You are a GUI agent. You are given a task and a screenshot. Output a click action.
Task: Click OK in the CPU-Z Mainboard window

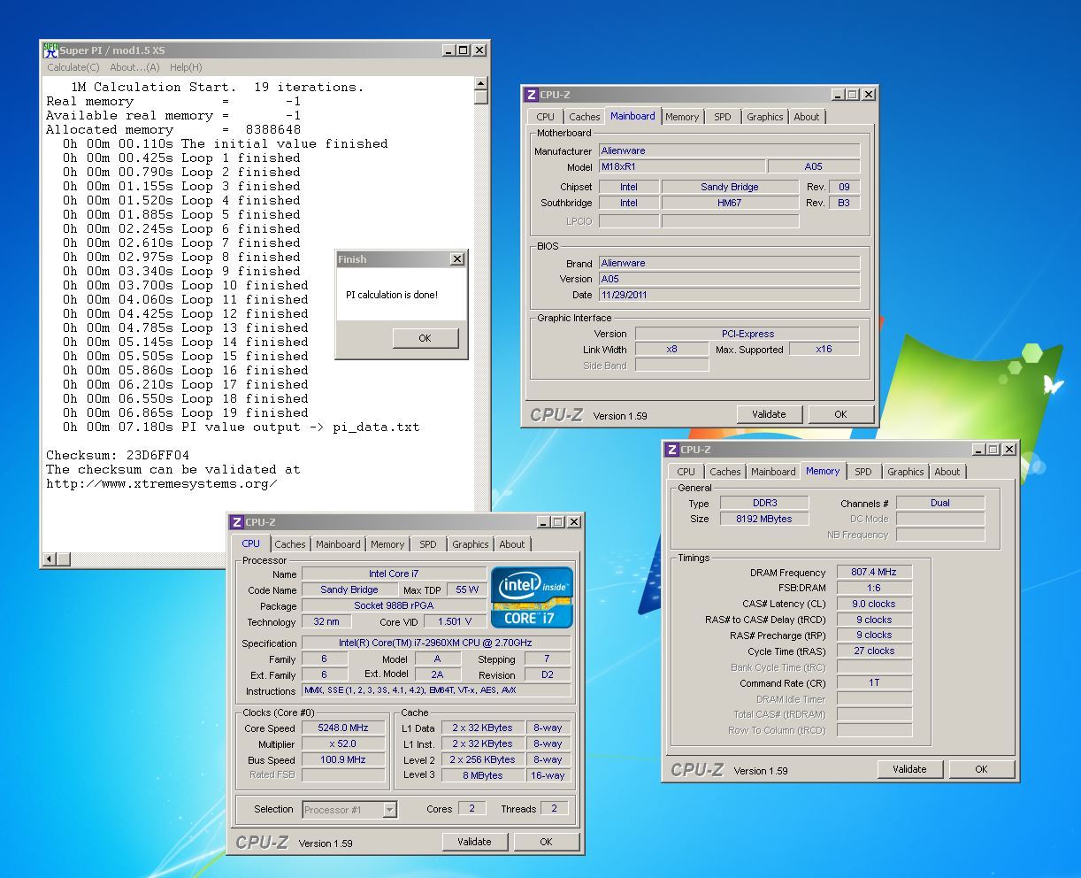click(x=840, y=414)
